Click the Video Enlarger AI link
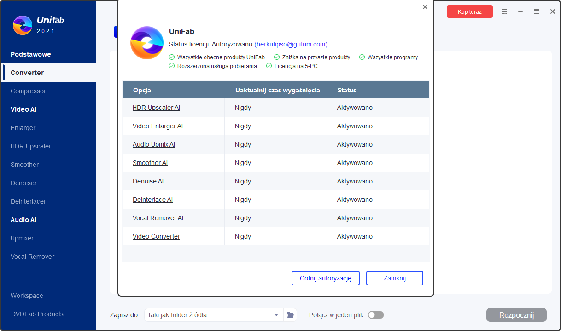 pos(158,126)
